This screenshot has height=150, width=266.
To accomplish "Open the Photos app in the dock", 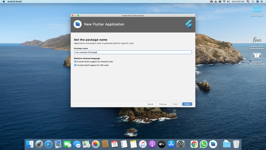I will click(96, 144).
